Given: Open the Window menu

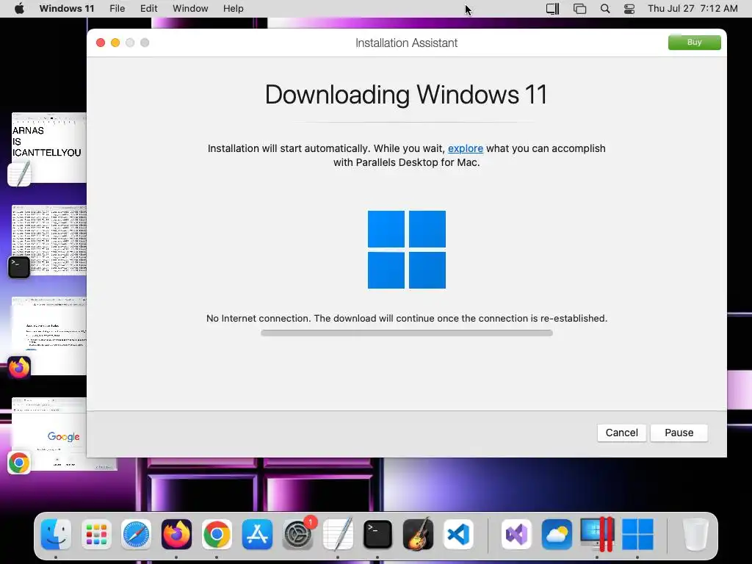Looking at the screenshot, I should click(190, 9).
